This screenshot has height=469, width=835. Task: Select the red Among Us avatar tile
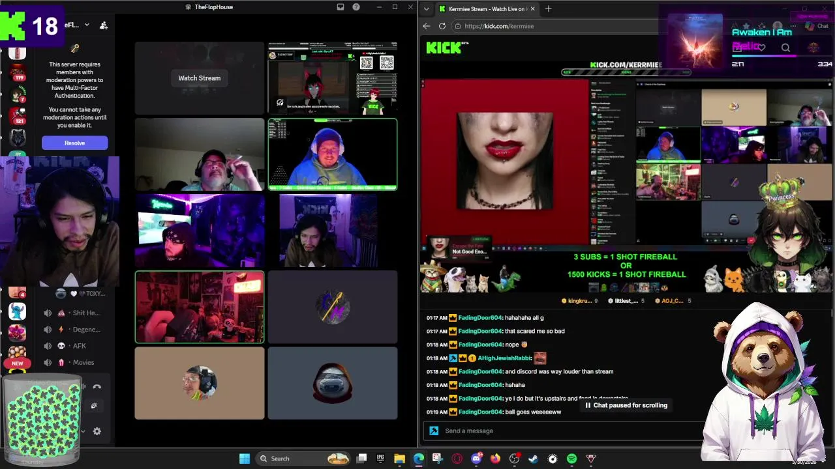[333, 383]
